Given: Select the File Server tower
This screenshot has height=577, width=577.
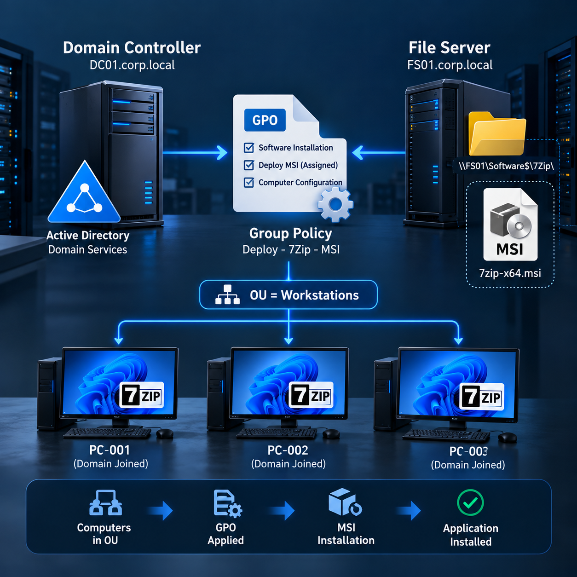Looking at the screenshot, I should point(457,154).
